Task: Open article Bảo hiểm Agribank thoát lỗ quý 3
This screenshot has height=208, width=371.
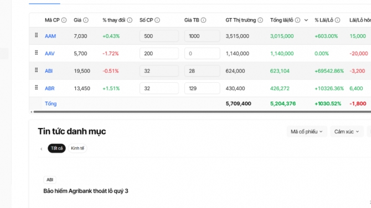Action: click(x=86, y=191)
